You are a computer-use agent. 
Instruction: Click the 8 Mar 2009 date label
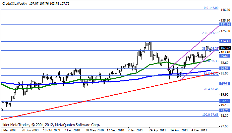(x=9, y=130)
